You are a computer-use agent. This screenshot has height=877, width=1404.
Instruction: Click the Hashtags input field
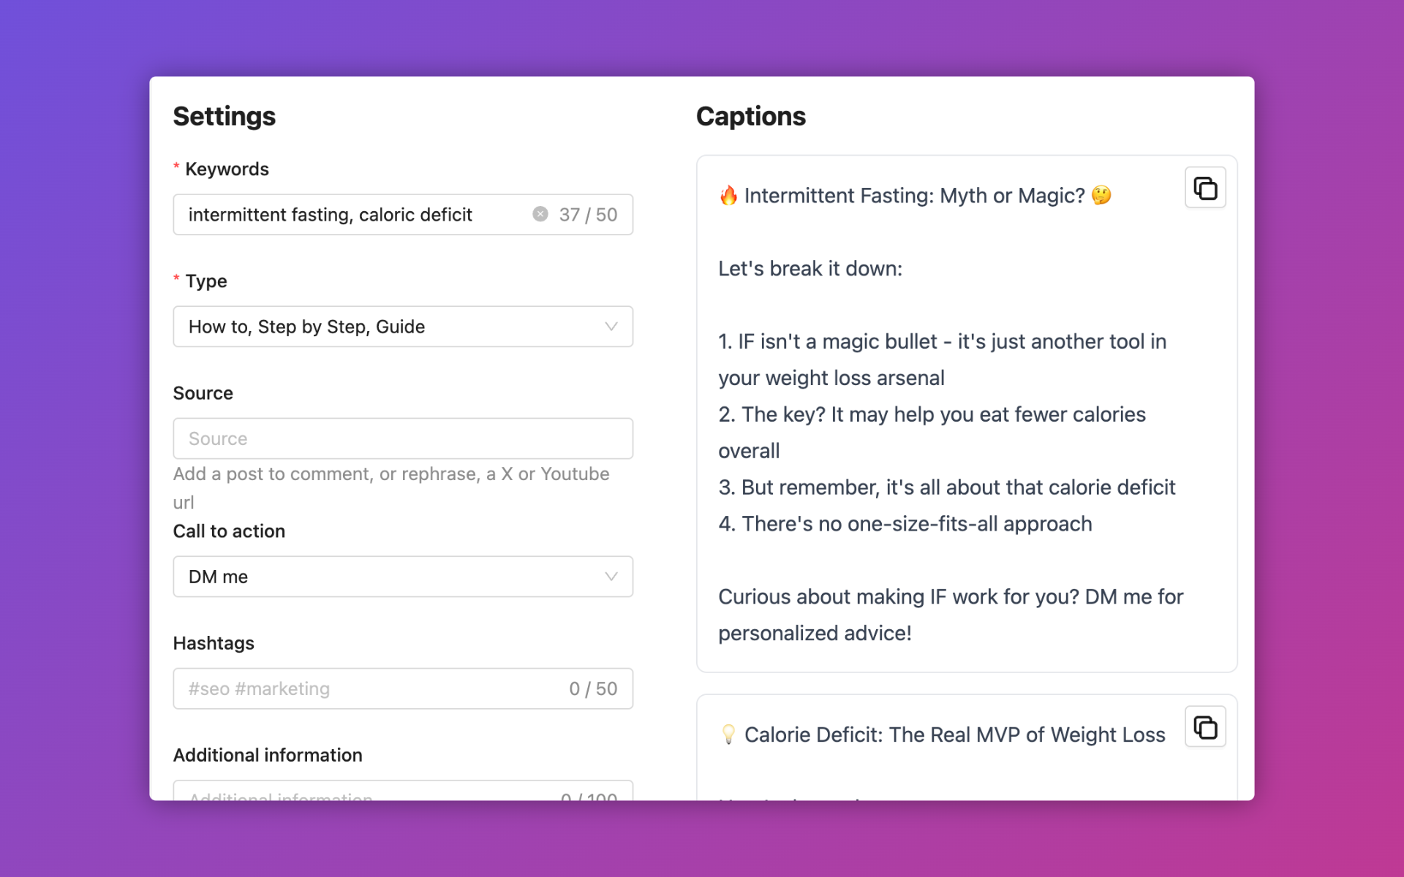pyautogui.click(x=366, y=688)
